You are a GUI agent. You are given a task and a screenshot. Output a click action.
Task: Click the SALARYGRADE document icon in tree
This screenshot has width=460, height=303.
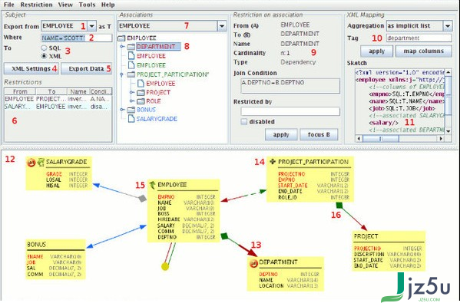point(131,119)
